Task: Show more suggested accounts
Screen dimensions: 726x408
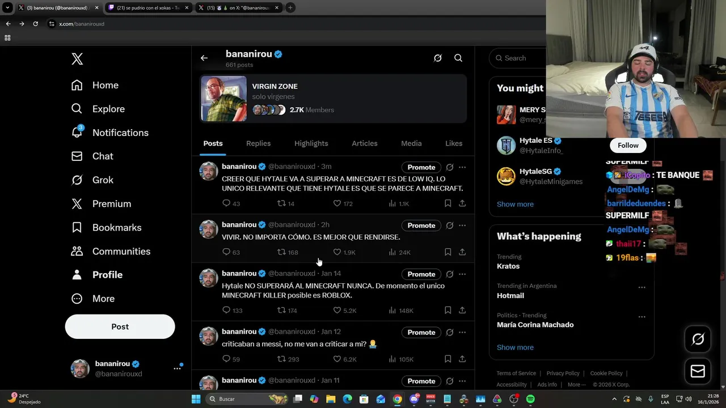Action: pos(515,204)
